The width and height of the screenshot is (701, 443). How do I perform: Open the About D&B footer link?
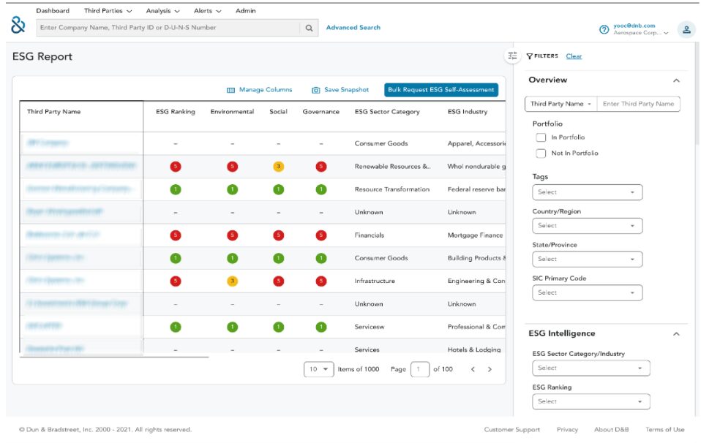click(x=611, y=430)
